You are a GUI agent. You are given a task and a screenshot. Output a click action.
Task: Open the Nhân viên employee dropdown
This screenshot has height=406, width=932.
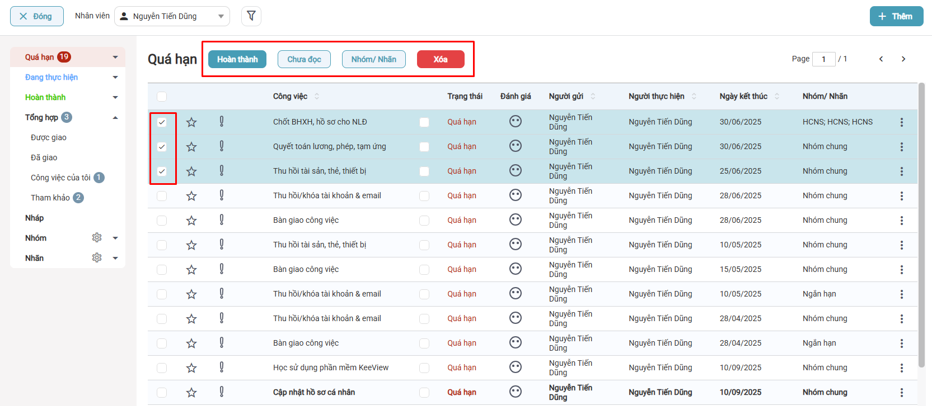tap(172, 16)
